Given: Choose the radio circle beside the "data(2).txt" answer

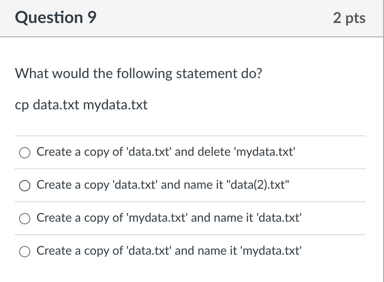Looking at the screenshot, I should [x=25, y=186].
